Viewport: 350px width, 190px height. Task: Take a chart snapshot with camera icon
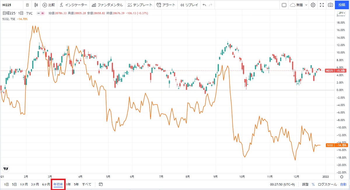click(330, 5)
